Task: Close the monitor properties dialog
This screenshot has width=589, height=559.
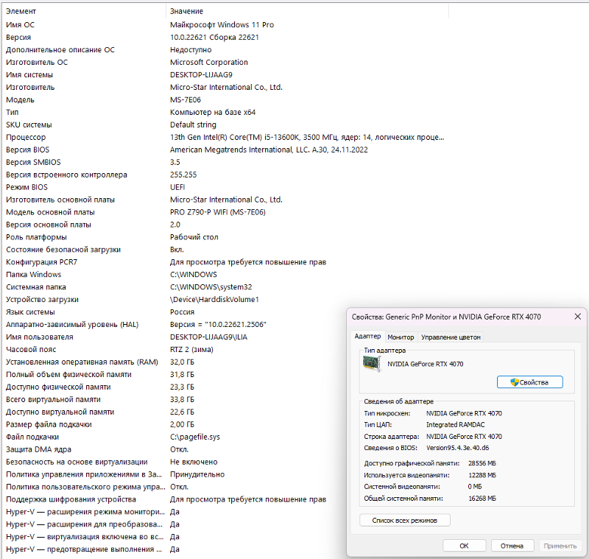Action: 578,317
